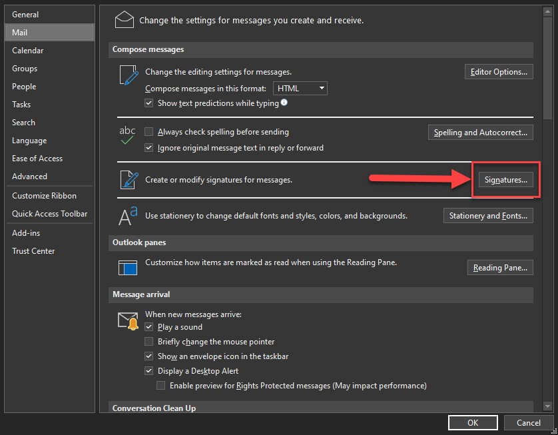The image size is (558, 435).
Task: Select the Advanced options category
Action: click(30, 177)
